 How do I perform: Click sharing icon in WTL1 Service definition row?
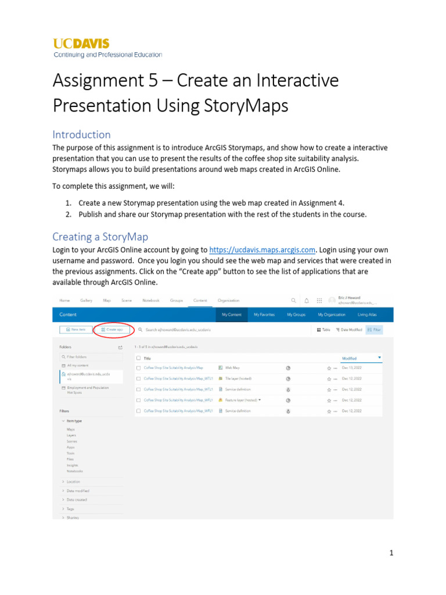point(288,390)
